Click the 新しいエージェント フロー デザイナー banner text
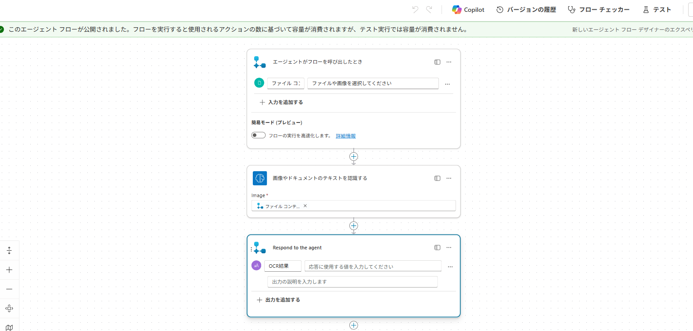The image size is (693, 331). click(x=632, y=30)
